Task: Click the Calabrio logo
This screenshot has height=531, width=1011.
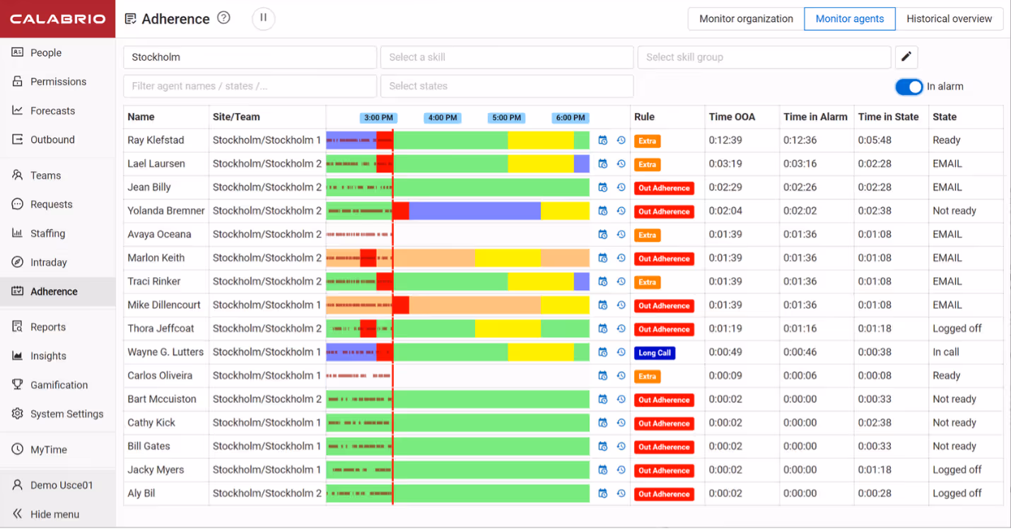Action: [x=57, y=19]
